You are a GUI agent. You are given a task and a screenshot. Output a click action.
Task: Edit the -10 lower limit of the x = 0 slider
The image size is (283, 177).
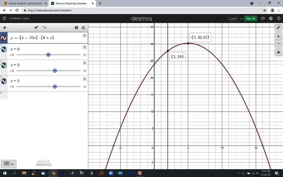coord(12,55)
